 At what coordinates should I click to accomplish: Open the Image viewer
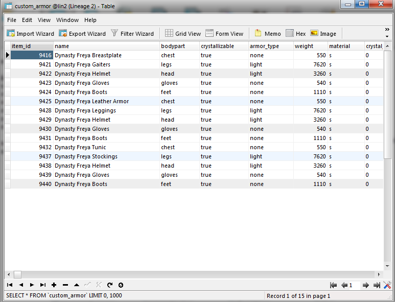pyautogui.click(x=323, y=34)
